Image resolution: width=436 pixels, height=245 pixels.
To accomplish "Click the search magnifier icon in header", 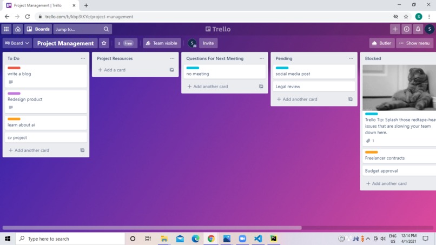I will (x=106, y=29).
